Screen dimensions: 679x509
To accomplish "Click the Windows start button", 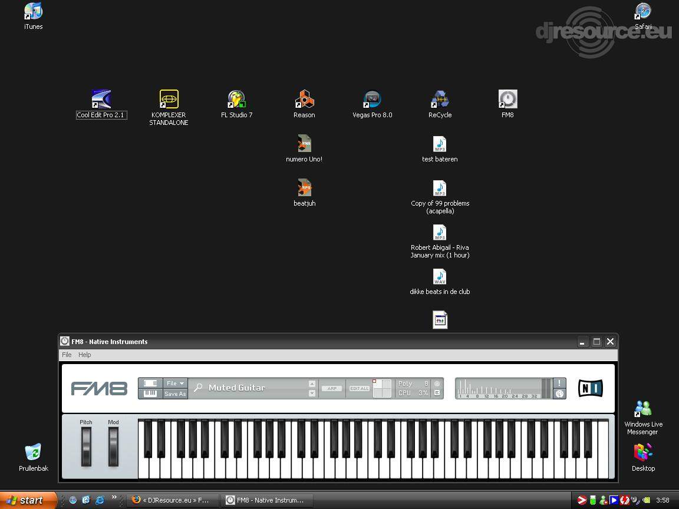I will point(28,500).
